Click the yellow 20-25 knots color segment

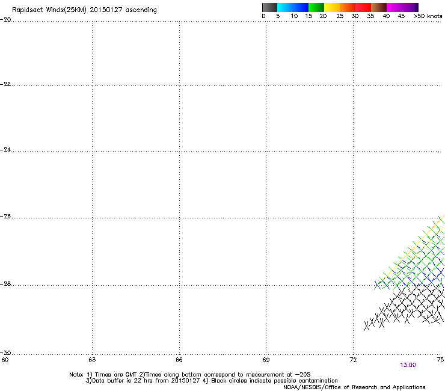point(332,7)
